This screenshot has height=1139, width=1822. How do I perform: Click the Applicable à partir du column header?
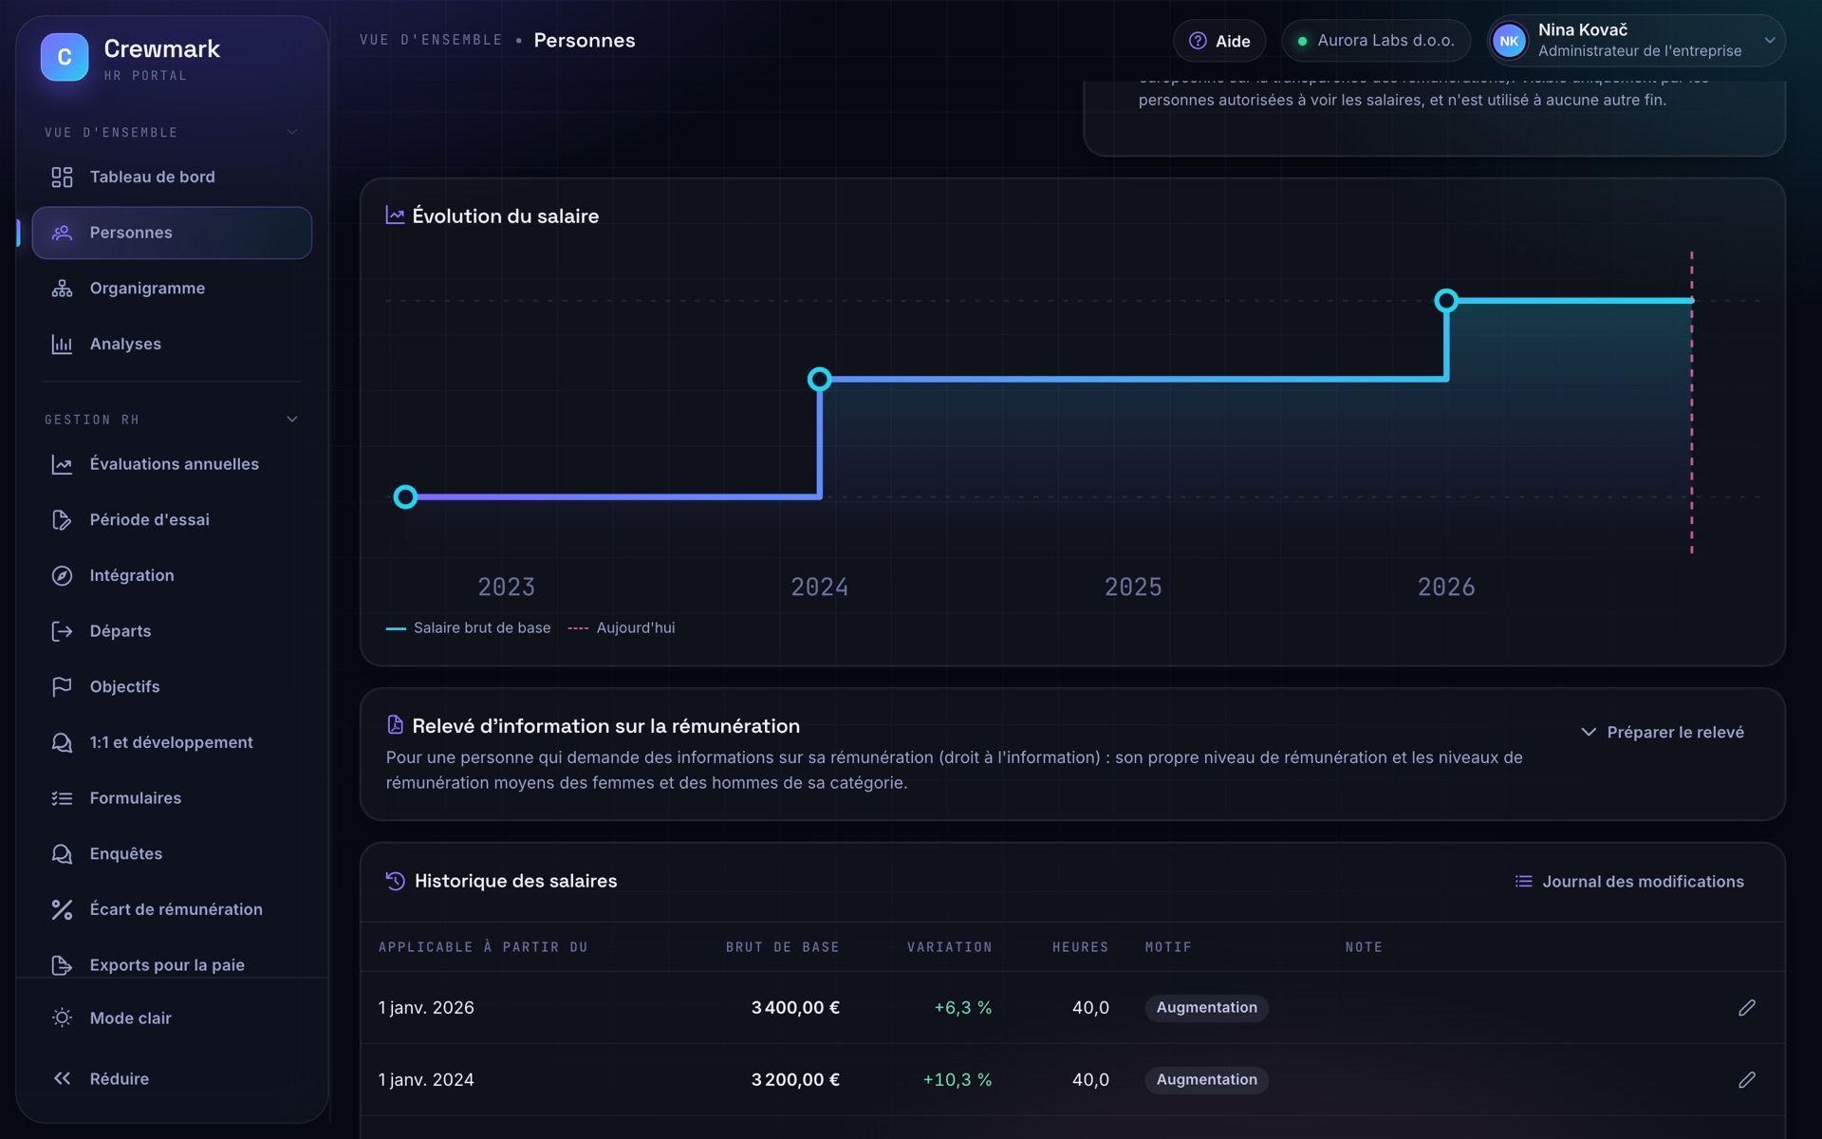(x=483, y=947)
